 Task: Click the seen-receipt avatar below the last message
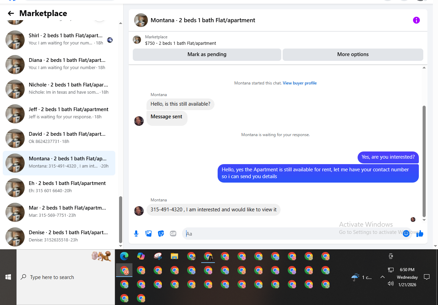click(413, 220)
